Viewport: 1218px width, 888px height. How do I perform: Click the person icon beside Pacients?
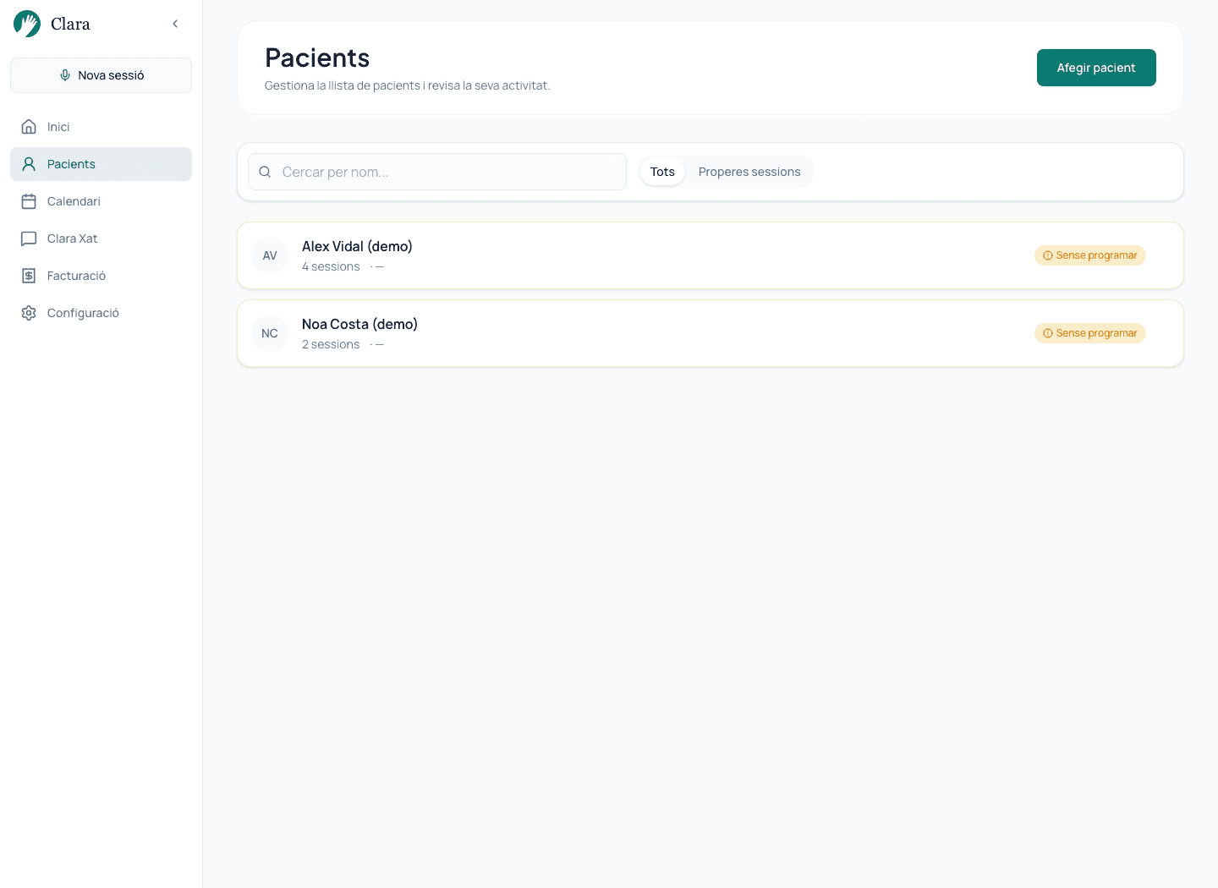click(29, 164)
